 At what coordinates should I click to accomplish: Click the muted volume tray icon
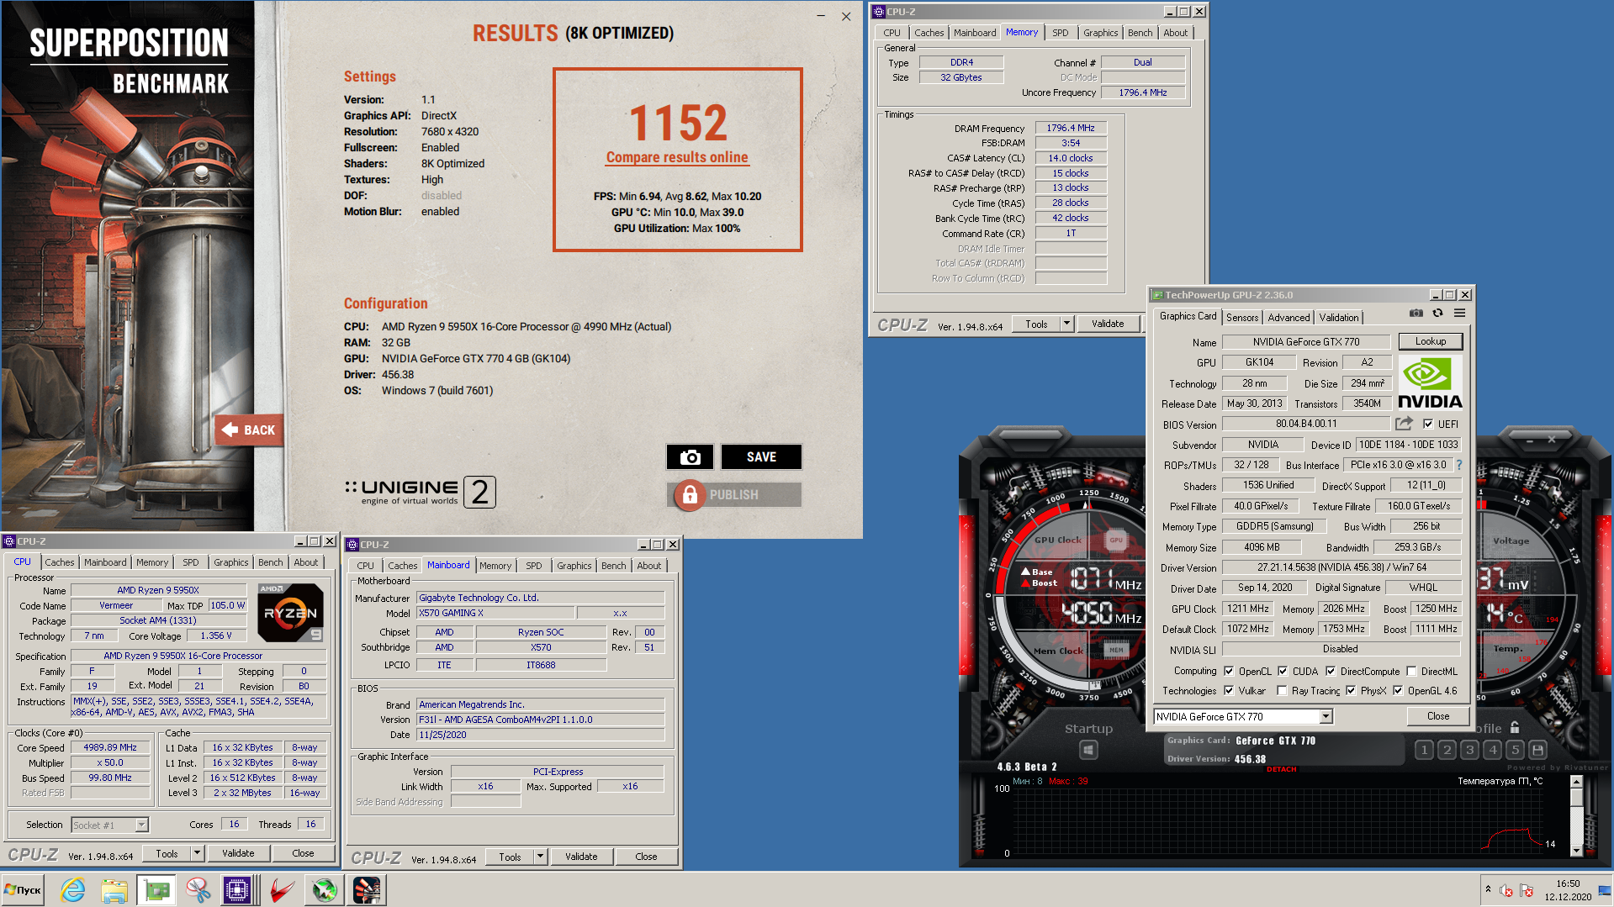coord(1507,890)
